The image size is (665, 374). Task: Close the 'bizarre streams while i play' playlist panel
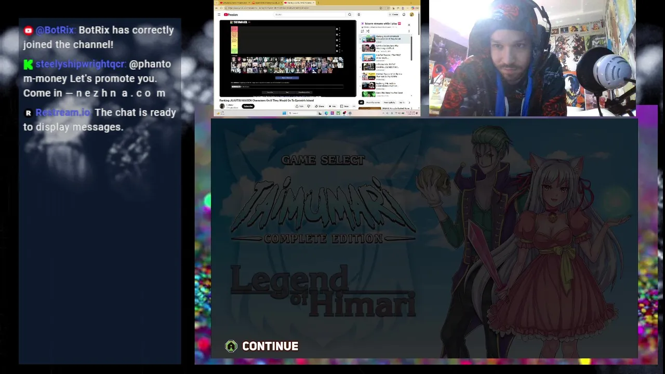click(x=409, y=25)
